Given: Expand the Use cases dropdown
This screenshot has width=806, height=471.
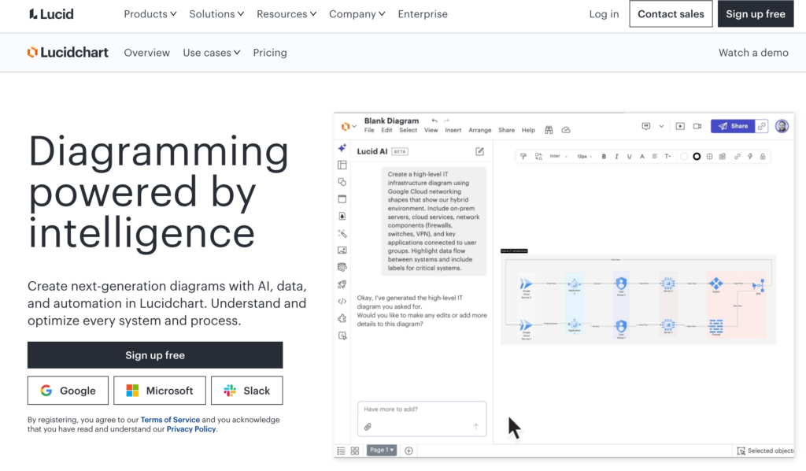Looking at the screenshot, I should tap(211, 53).
